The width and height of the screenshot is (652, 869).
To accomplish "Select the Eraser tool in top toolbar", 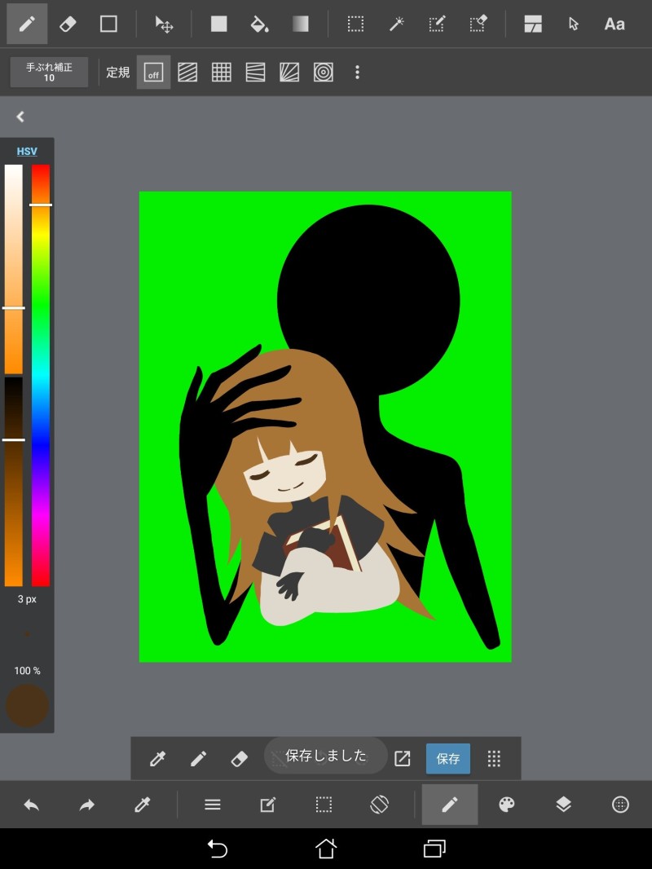I will tap(68, 24).
